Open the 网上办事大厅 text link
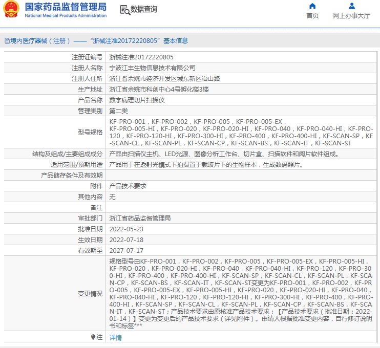This screenshot has width=380, height=348. pyautogui.click(x=351, y=16)
